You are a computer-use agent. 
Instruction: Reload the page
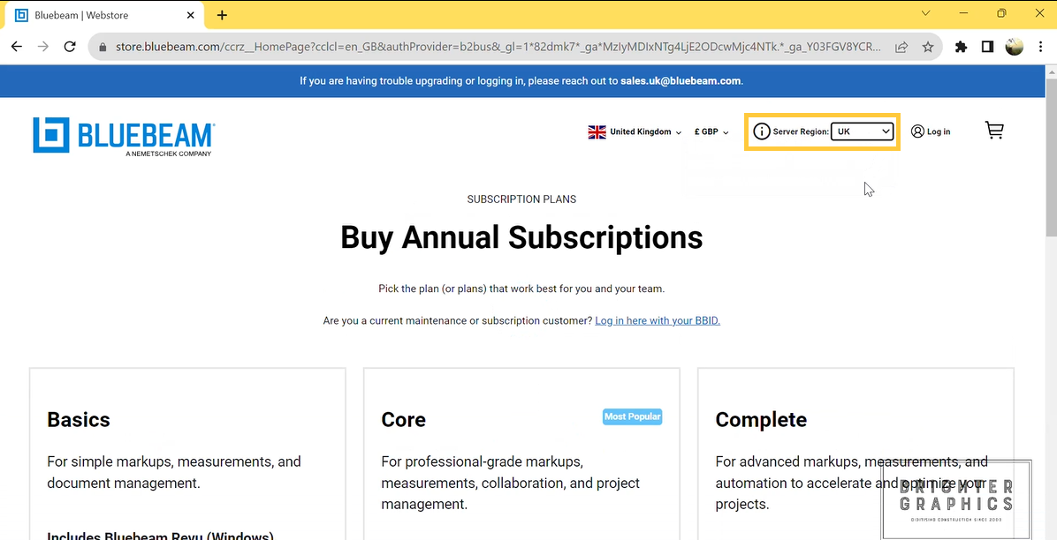(x=70, y=47)
